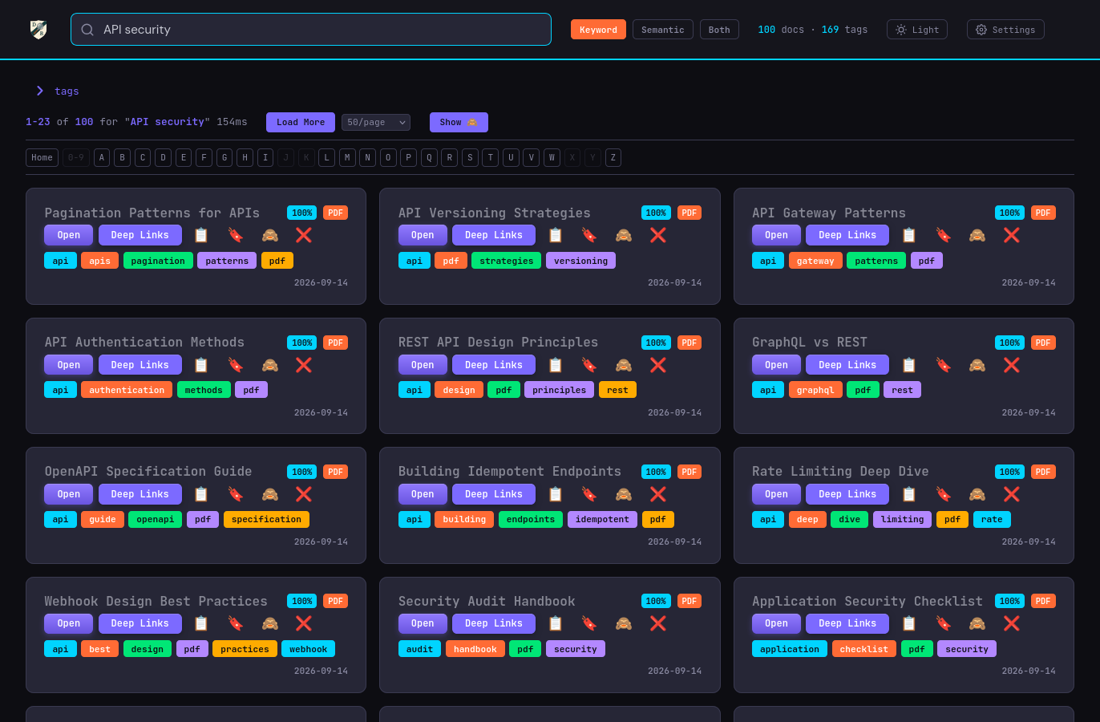Switch to Keyword search mode
This screenshot has height=722, width=1100.
click(x=598, y=30)
